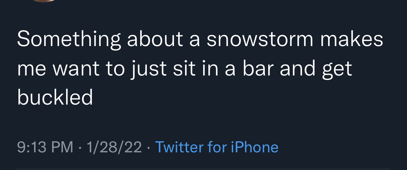This screenshot has width=407, height=170.
Task: Click the word "Something" in the tweet
Action: coord(69,41)
